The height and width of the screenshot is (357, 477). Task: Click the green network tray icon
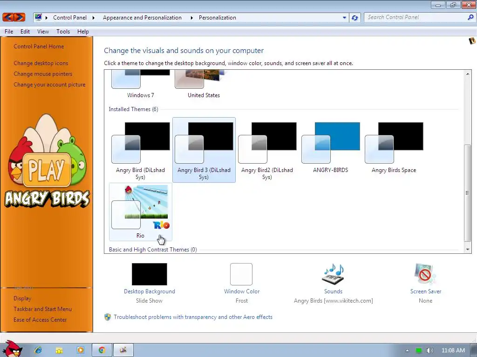point(419,350)
